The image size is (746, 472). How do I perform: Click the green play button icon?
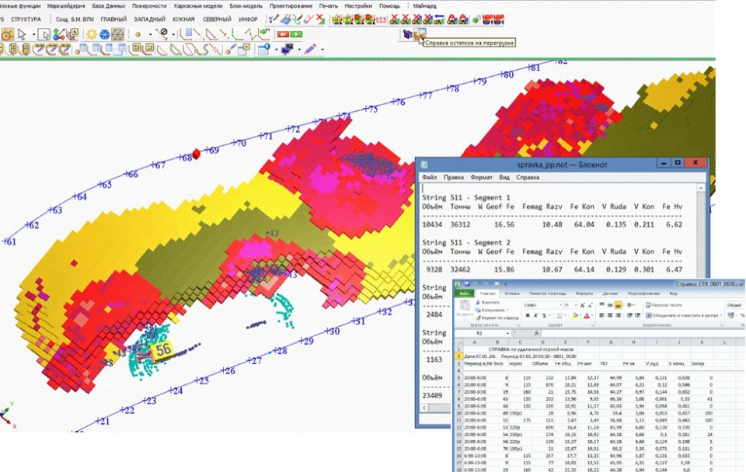coord(296,34)
